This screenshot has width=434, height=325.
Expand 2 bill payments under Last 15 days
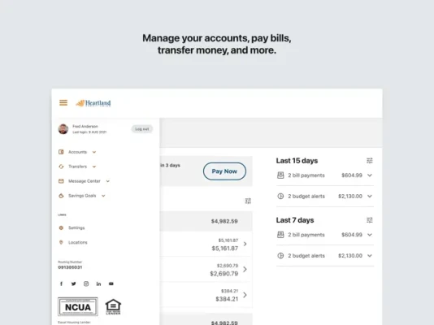325,175
